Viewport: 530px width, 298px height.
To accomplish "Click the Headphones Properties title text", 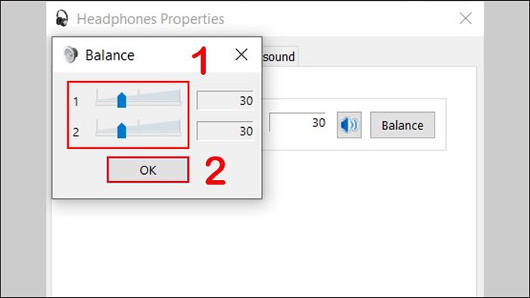I will pos(151,19).
